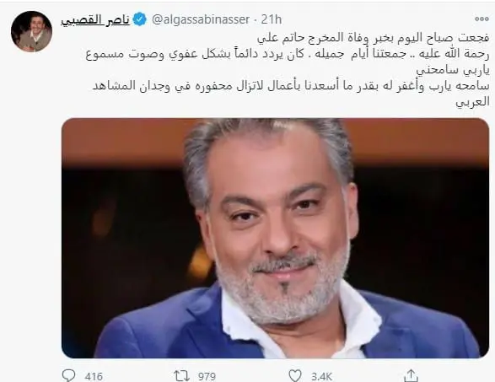Screen dimensions: 495x382
Task: Click the tweet line starting with سامحه يارب
Action: point(291,86)
